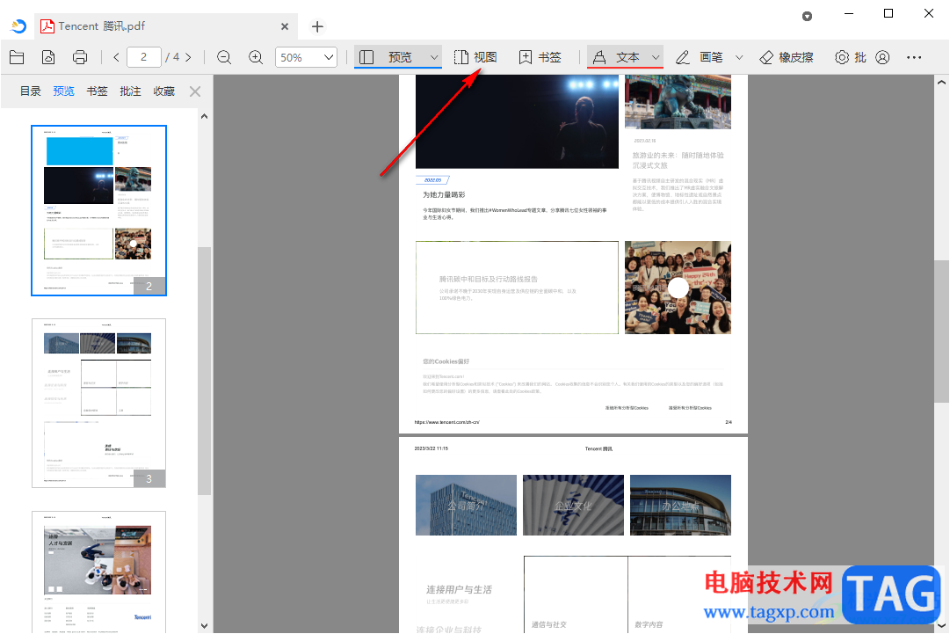
Task: Open the more options ellipsis menu
Action: (x=914, y=57)
